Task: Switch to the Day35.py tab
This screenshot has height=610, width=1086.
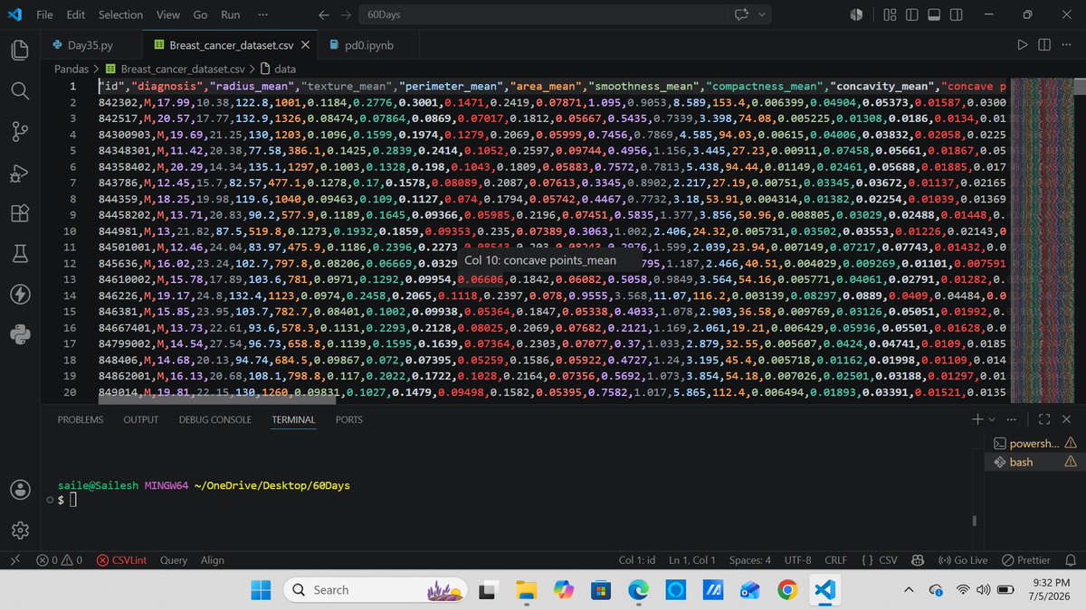Action: pos(91,44)
